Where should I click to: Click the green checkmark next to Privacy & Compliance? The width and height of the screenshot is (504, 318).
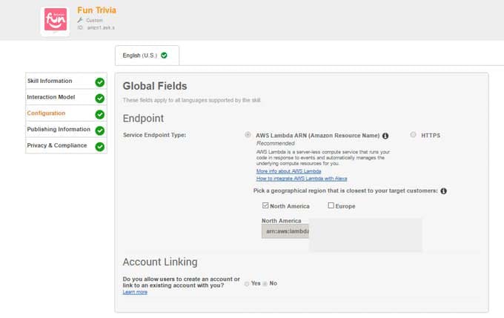pyautogui.click(x=100, y=147)
